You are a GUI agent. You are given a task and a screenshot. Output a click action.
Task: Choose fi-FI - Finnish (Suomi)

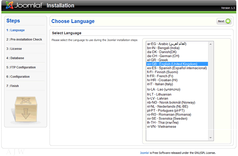(x=177, y=72)
